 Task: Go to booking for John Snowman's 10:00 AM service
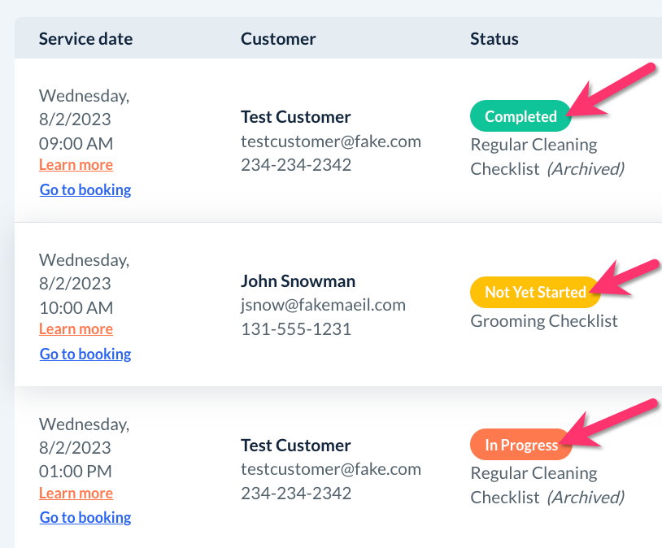click(x=85, y=354)
